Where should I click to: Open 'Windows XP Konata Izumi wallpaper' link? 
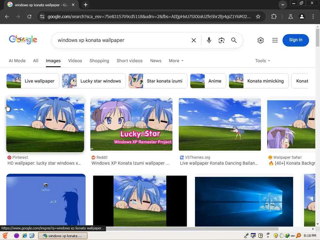coord(130,163)
